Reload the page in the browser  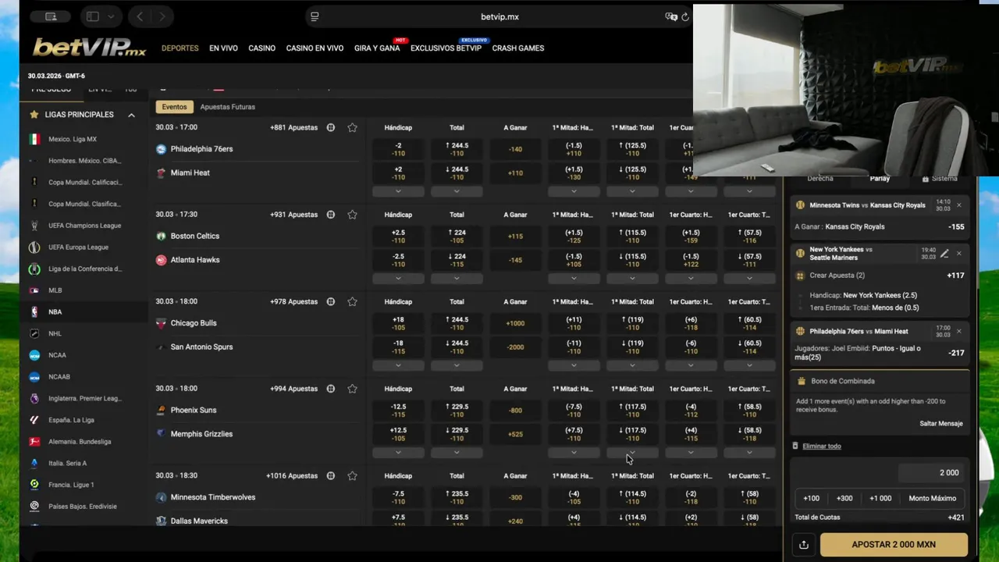click(685, 16)
